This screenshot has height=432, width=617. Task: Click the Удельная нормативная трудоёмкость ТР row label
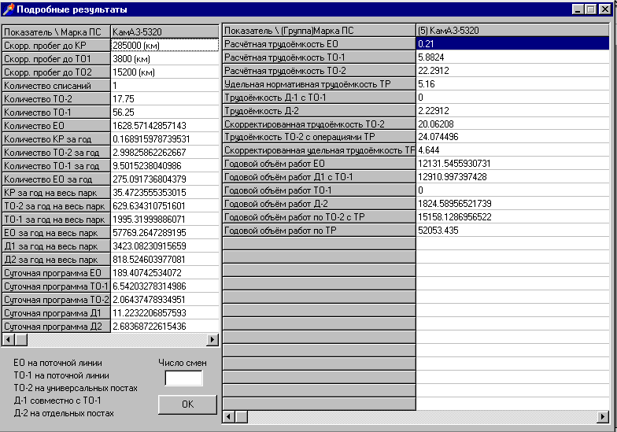coord(320,83)
